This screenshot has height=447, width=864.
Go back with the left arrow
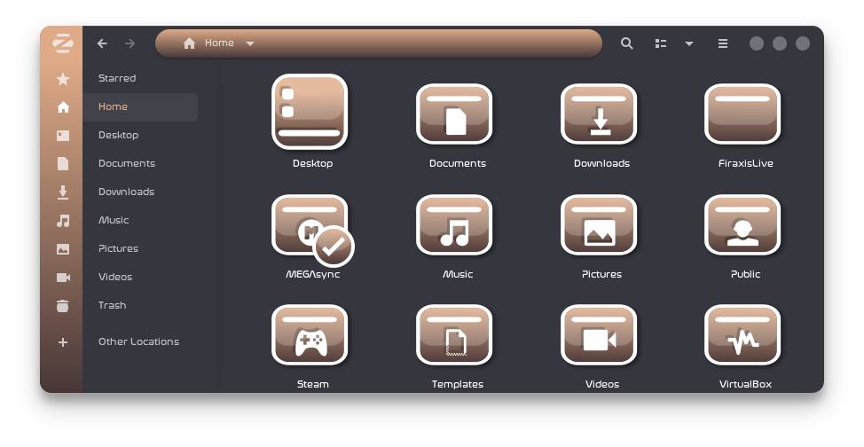click(102, 43)
